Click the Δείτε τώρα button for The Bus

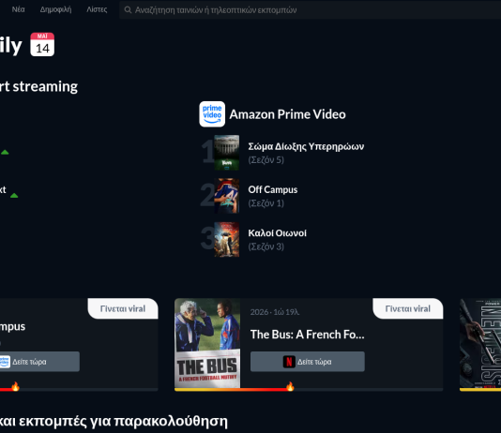308,362
